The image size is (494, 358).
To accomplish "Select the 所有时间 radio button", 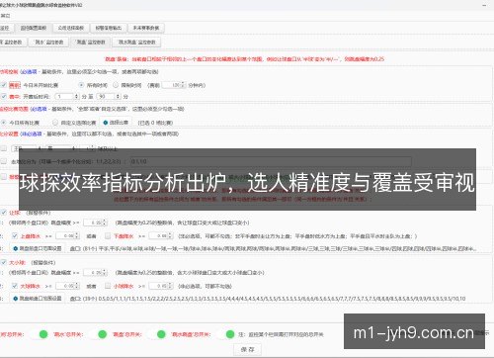I will (x=81, y=85).
